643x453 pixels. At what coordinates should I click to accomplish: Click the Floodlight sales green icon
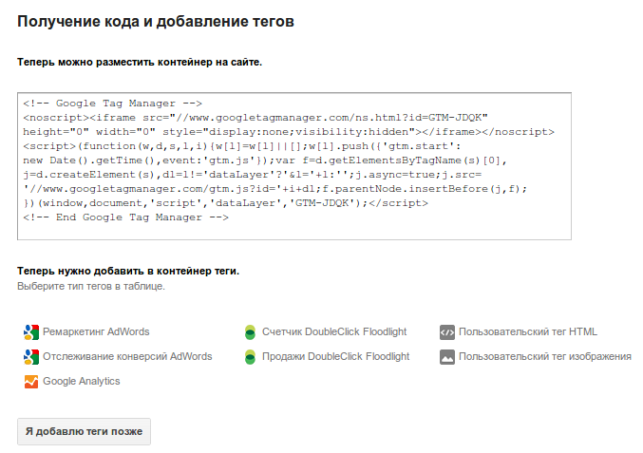coord(250,357)
